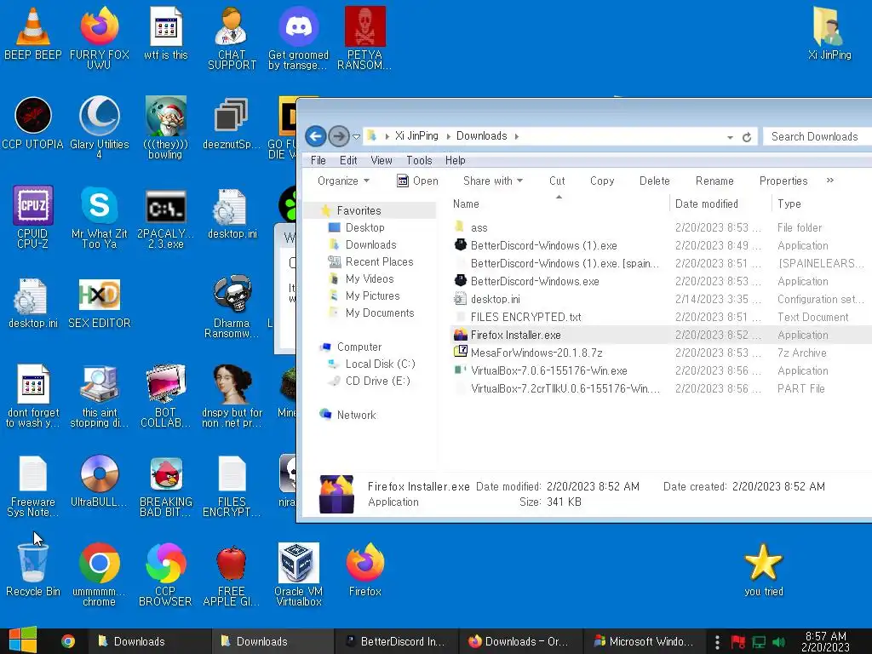Select MesaForWindows-20.1.8.7z file
The image size is (872, 654).
pos(661,353)
